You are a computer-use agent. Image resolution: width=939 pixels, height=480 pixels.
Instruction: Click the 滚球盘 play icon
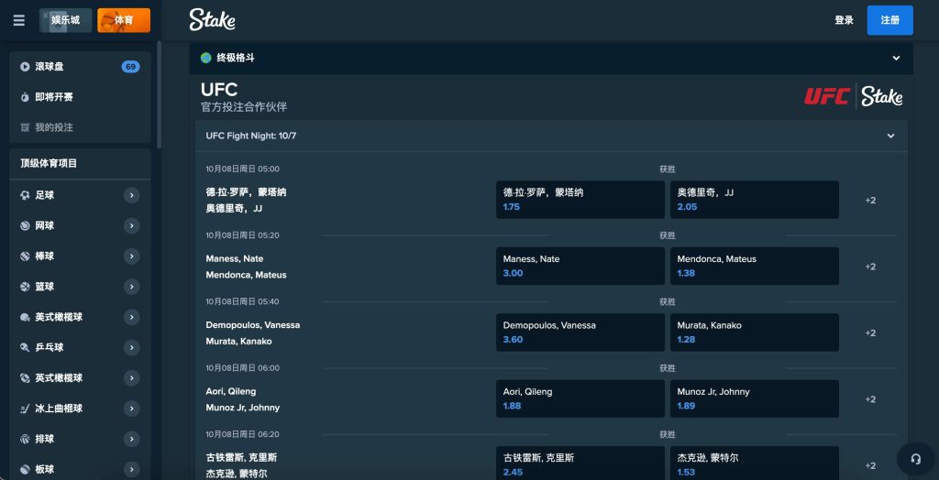coord(25,67)
